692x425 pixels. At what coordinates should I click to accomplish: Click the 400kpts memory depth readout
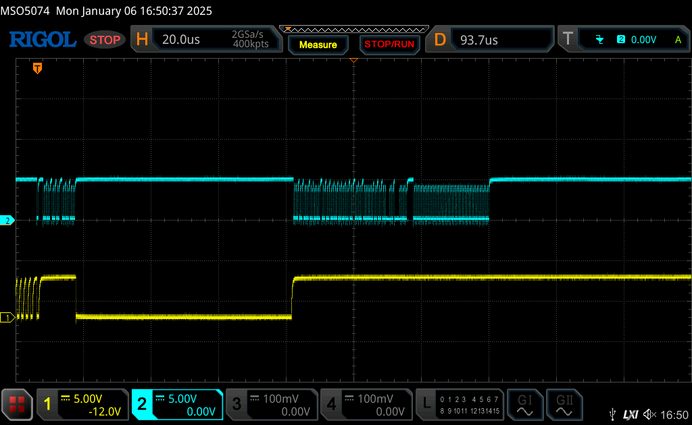[x=251, y=44]
